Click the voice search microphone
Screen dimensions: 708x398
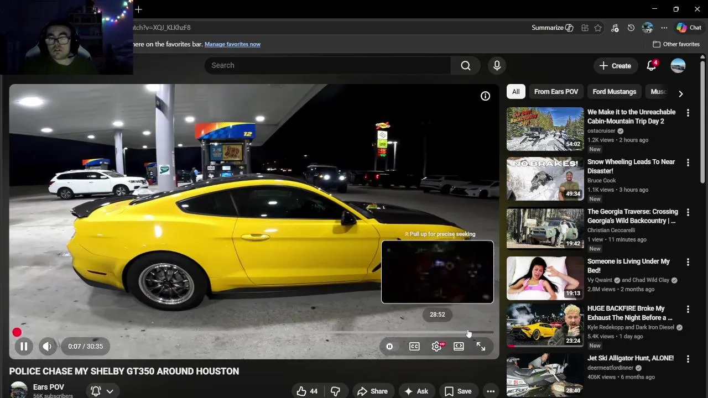coord(497,65)
